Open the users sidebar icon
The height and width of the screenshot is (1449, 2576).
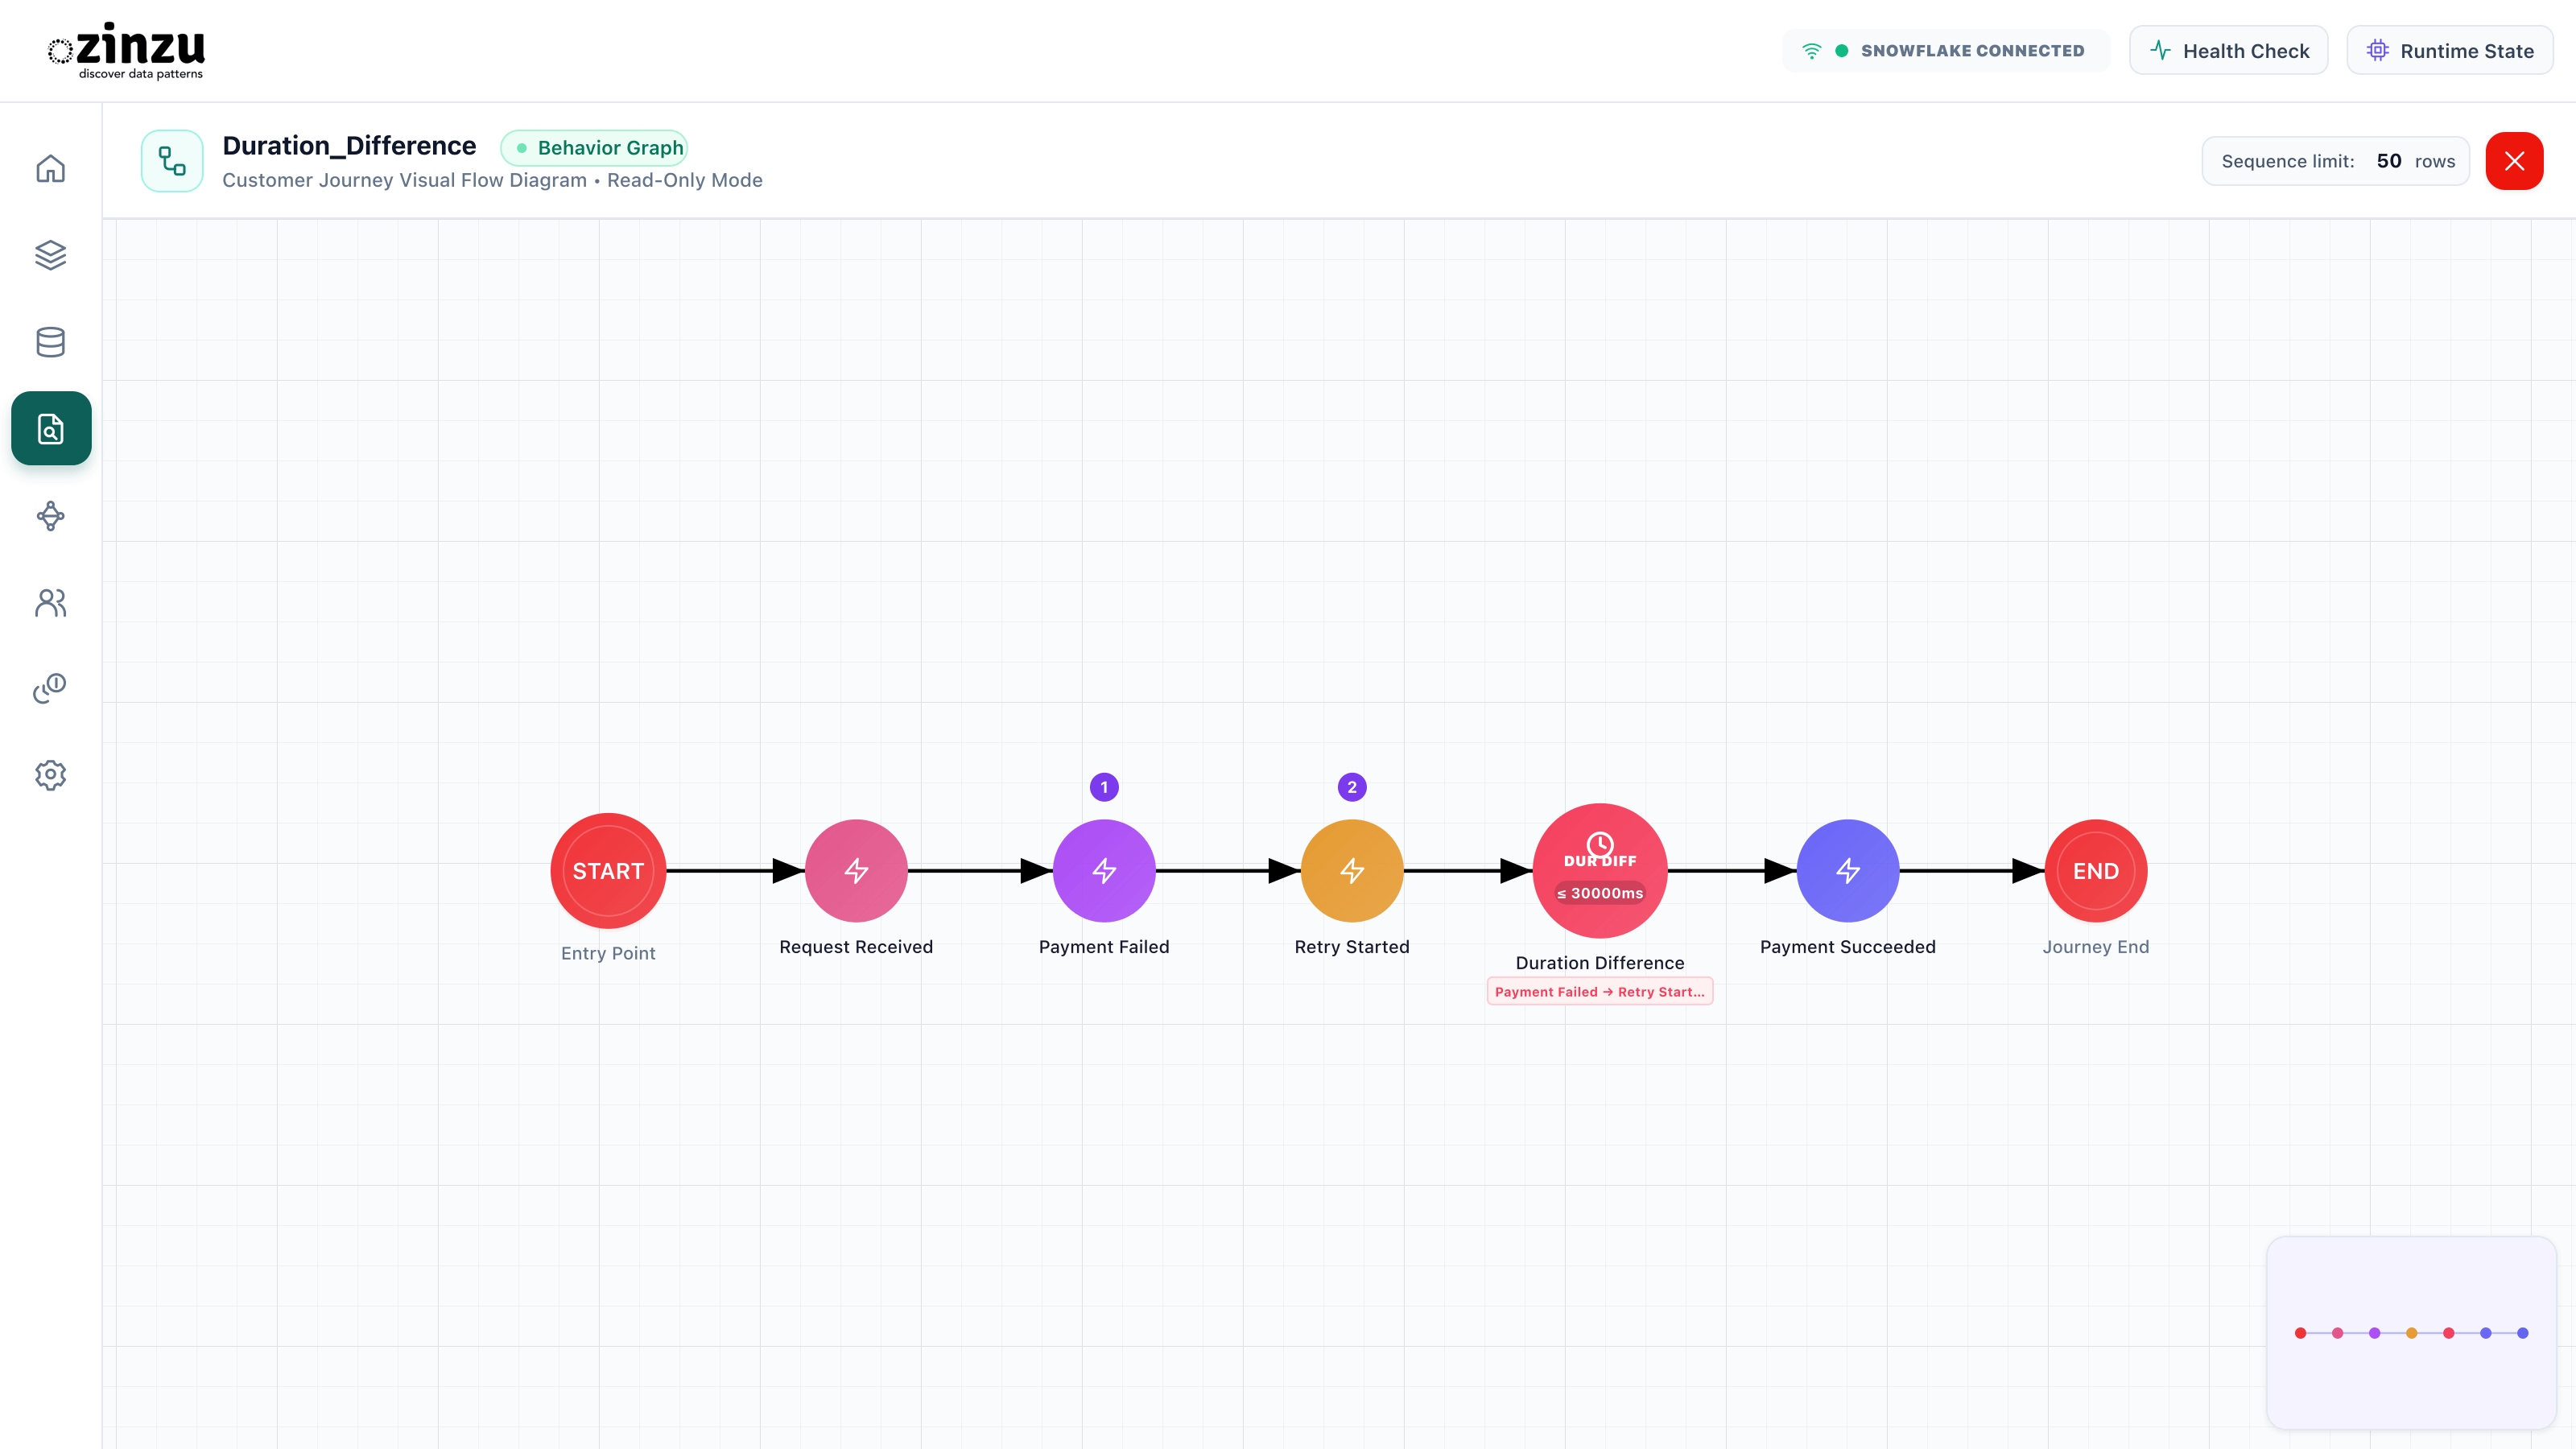tap(51, 603)
